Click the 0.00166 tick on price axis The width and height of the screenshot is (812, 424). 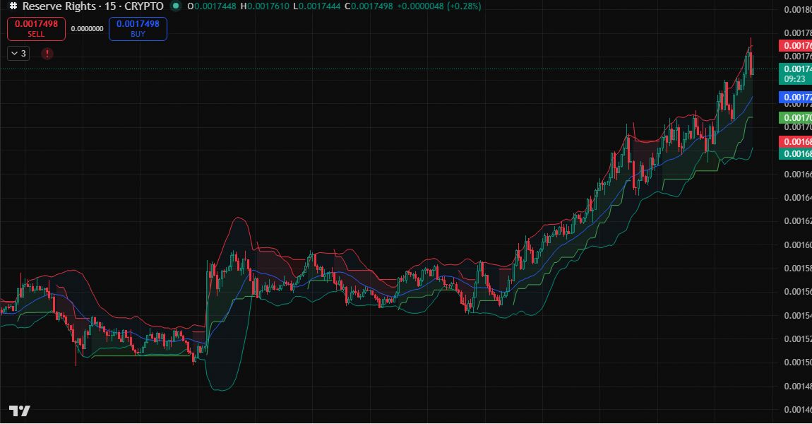[797, 174]
